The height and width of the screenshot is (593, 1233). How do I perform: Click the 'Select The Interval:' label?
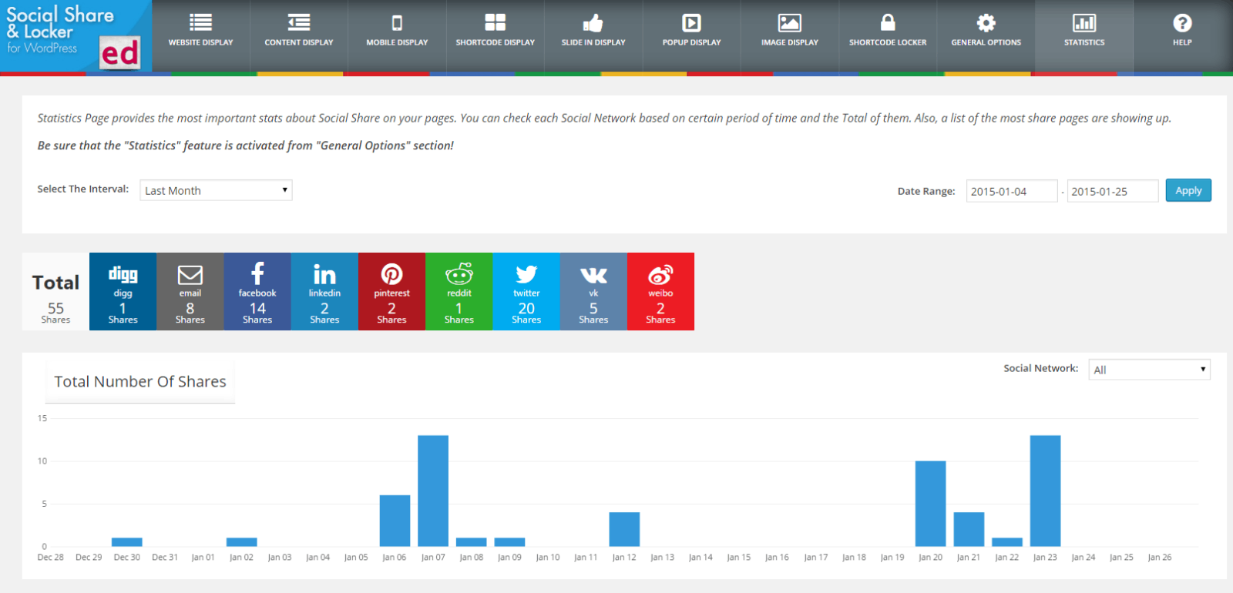point(83,189)
